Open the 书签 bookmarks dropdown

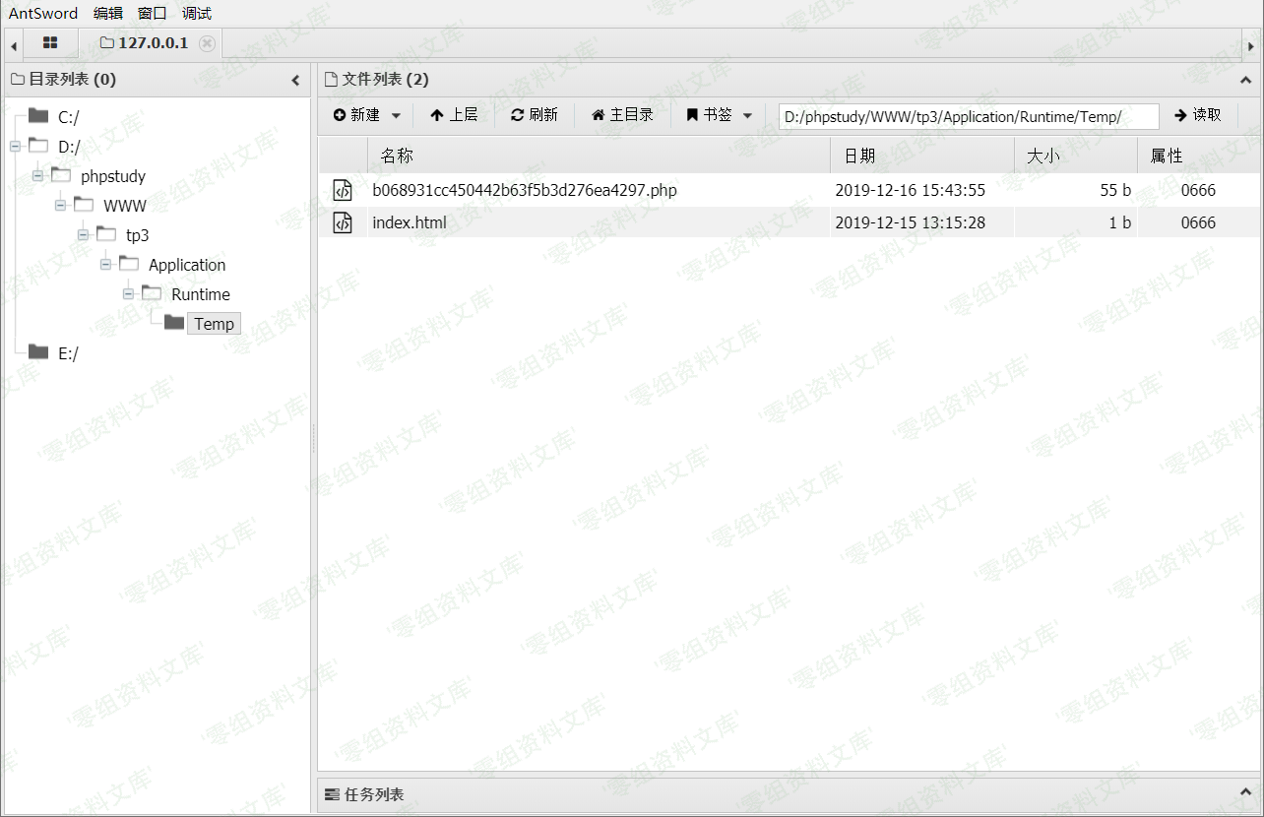coord(720,115)
